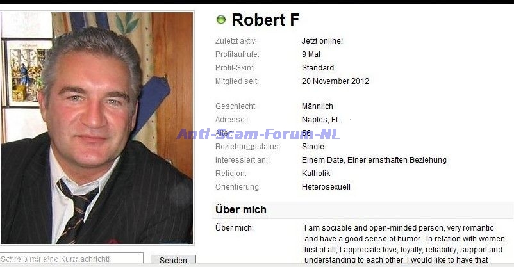Click the green online status indicator

[221, 20]
